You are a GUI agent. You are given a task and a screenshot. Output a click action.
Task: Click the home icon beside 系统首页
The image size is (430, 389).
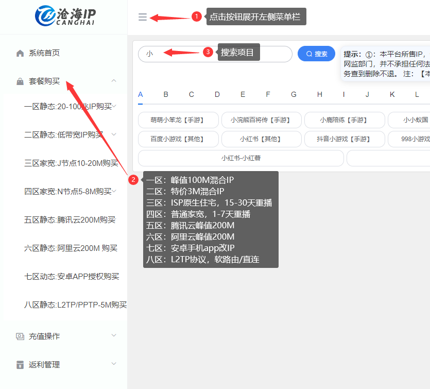(x=20, y=53)
